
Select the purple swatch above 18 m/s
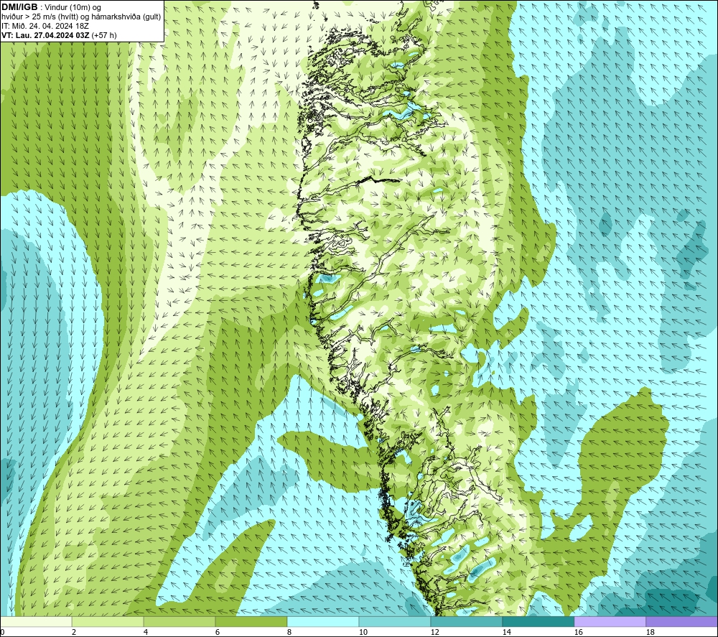pos(681,621)
